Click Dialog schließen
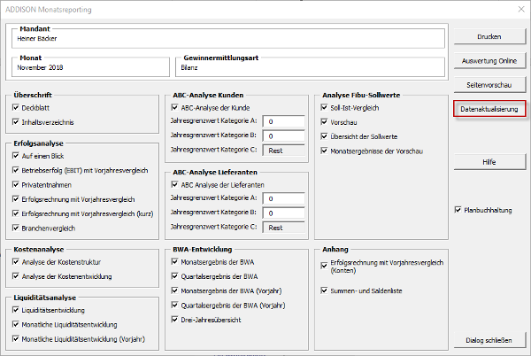This screenshot has width=531, height=356. [x=489, y=340]
